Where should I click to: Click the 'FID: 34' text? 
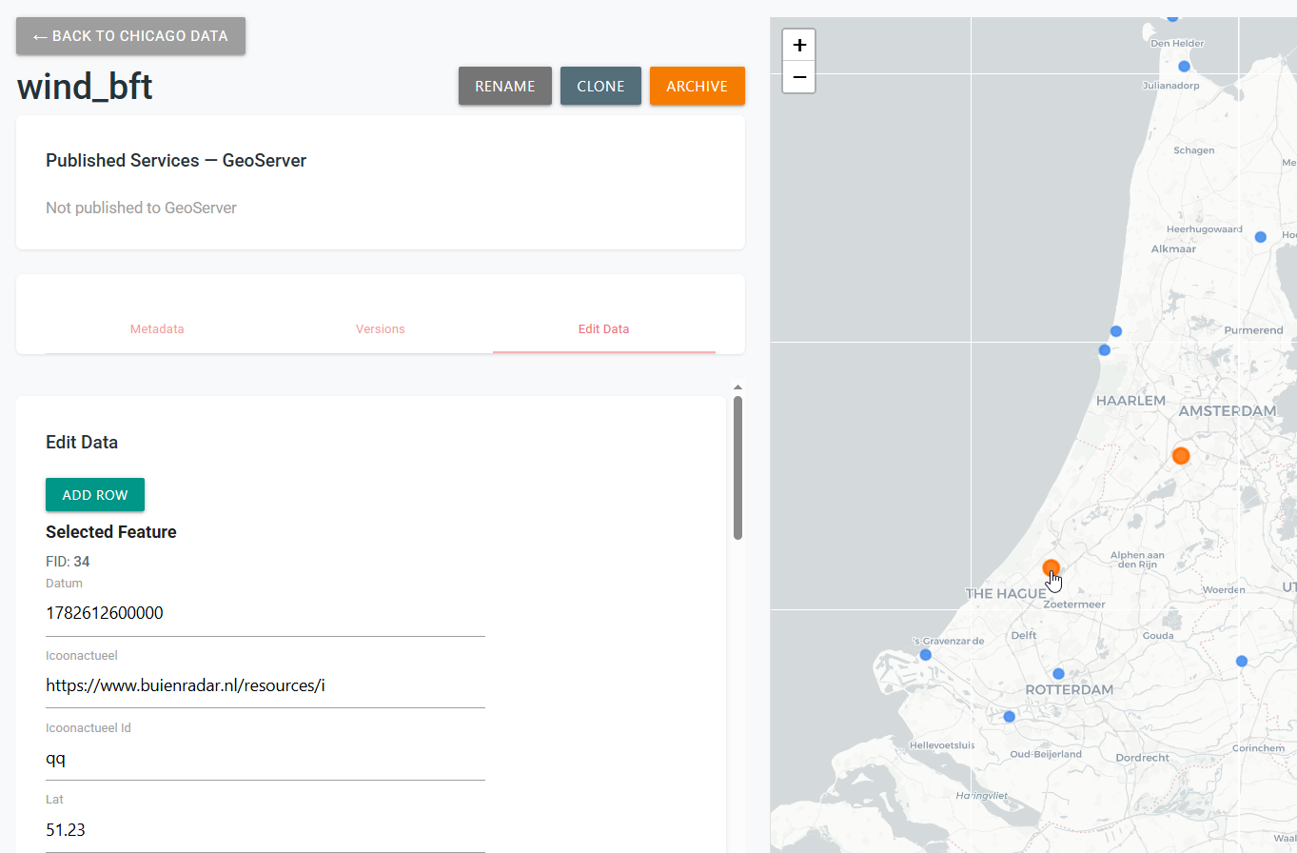pyautogui.click(x=68, y=562)
